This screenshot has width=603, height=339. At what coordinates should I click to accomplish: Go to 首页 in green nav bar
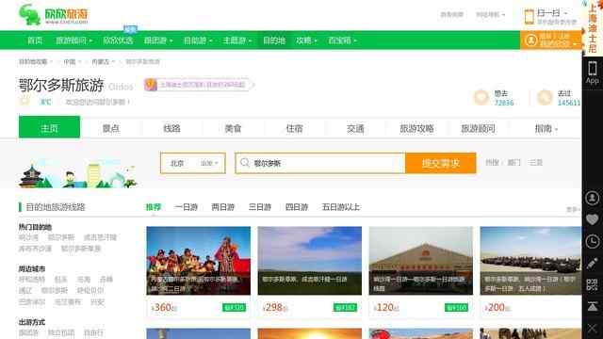[x=35, y=40]
